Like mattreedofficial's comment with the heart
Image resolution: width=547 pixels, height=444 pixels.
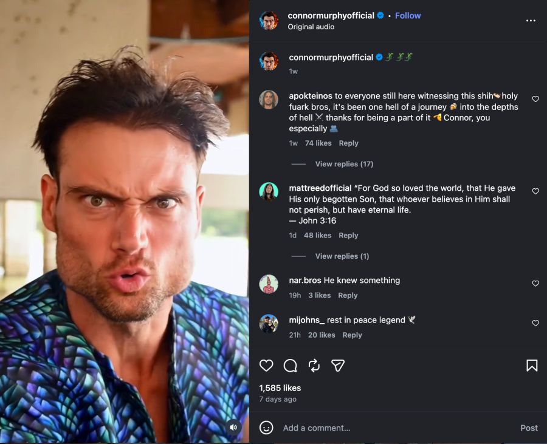(x=535, y=191)
